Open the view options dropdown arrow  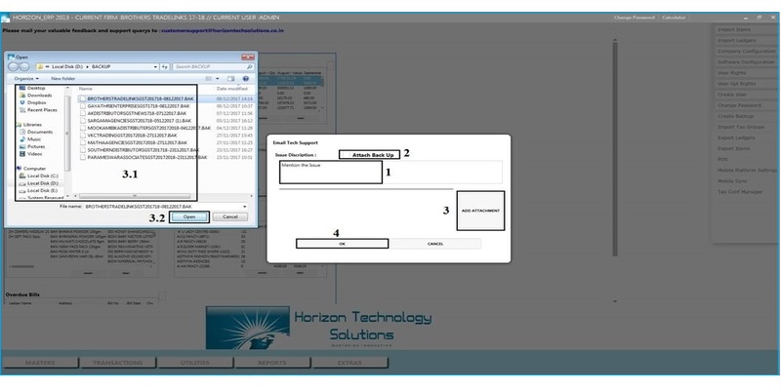point(217,79)
